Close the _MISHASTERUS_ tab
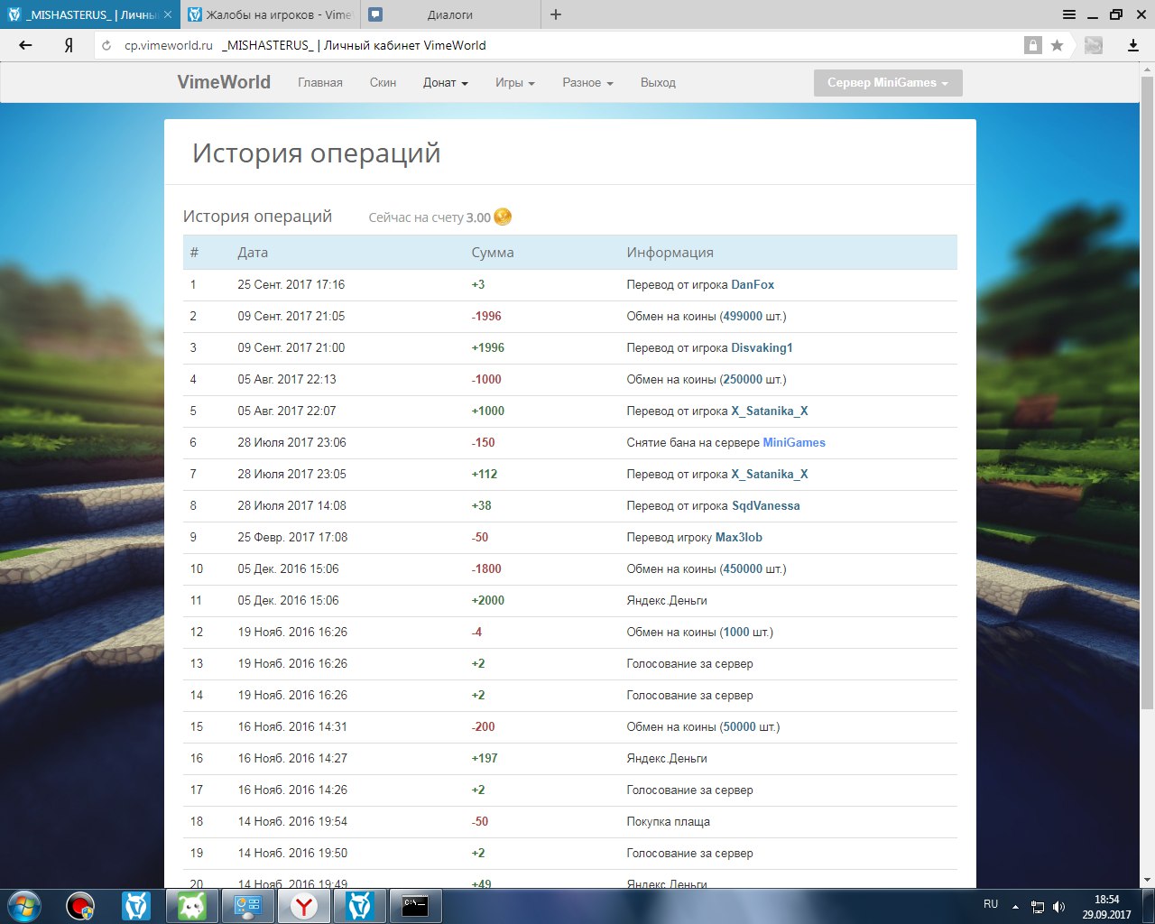 click(x=168, y=14)
